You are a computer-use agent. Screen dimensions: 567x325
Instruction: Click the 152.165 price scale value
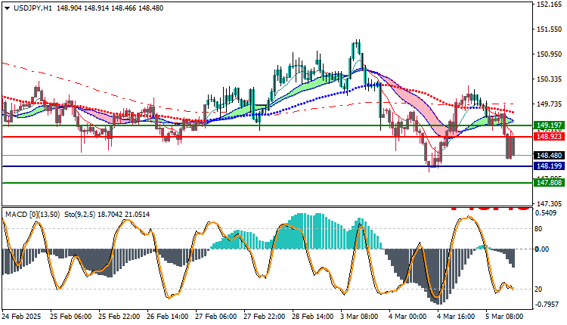pos(550,5)
